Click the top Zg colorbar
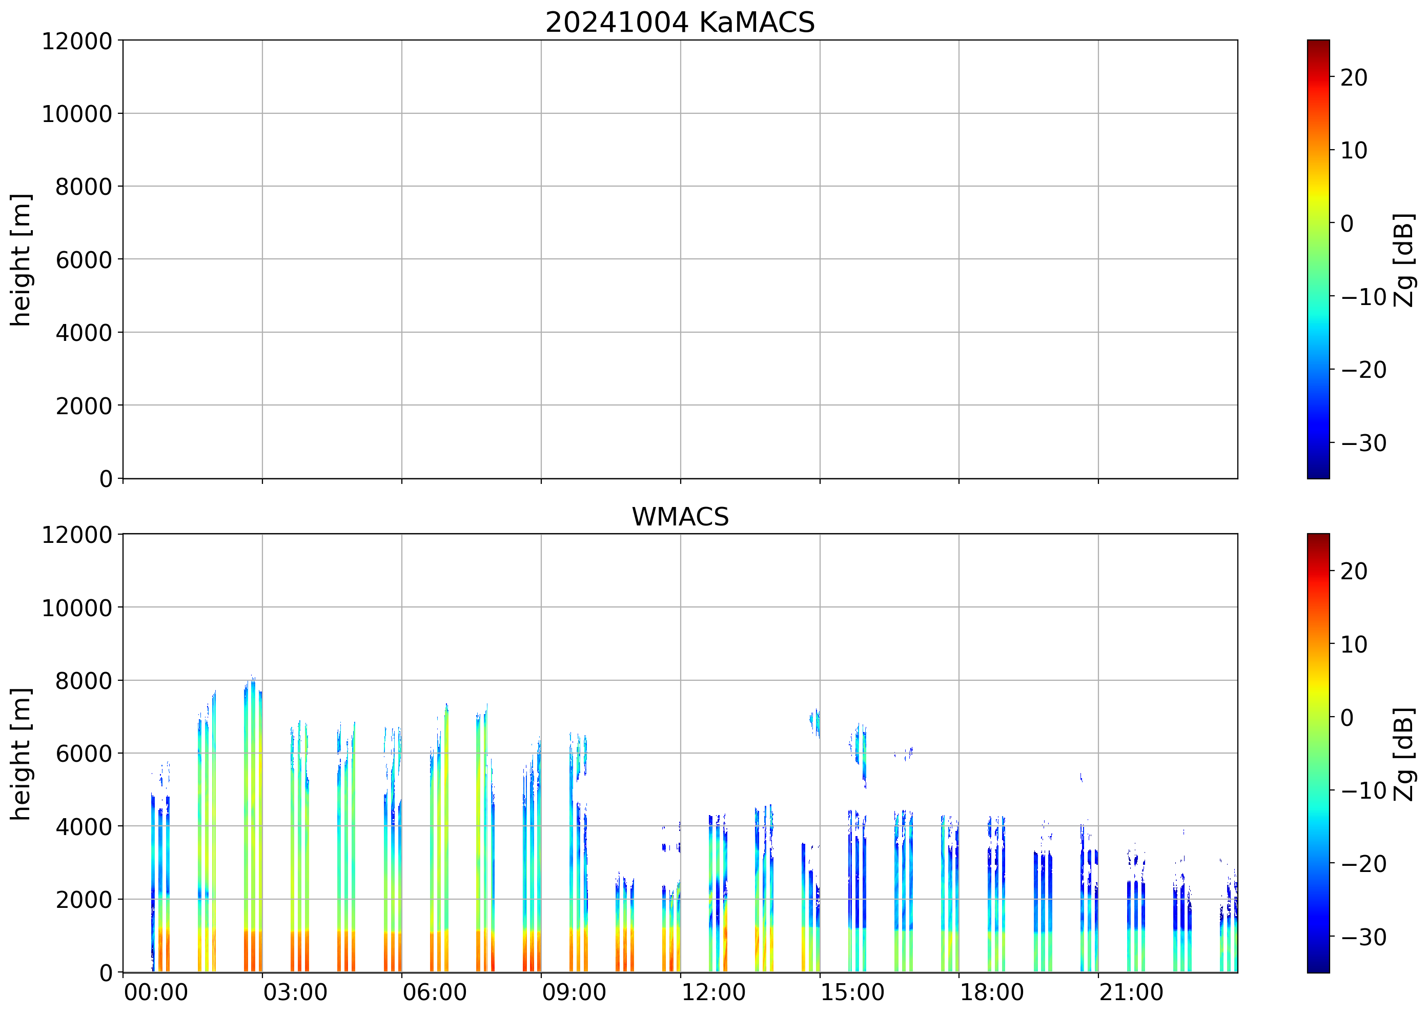This screenshot has height=1015, width=1428. 1318,259
